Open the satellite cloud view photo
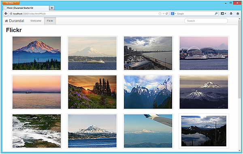The height and width of the screenshot is (154, 243). click(36, 131)
